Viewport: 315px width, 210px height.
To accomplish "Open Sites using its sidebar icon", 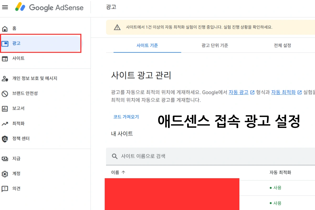I will [x=5, y=59].
